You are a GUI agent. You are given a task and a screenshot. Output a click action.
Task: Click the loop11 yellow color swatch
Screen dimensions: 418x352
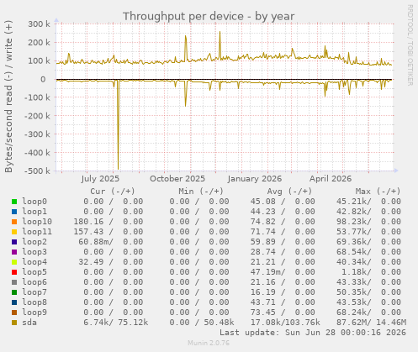click(x=14, y=232)
